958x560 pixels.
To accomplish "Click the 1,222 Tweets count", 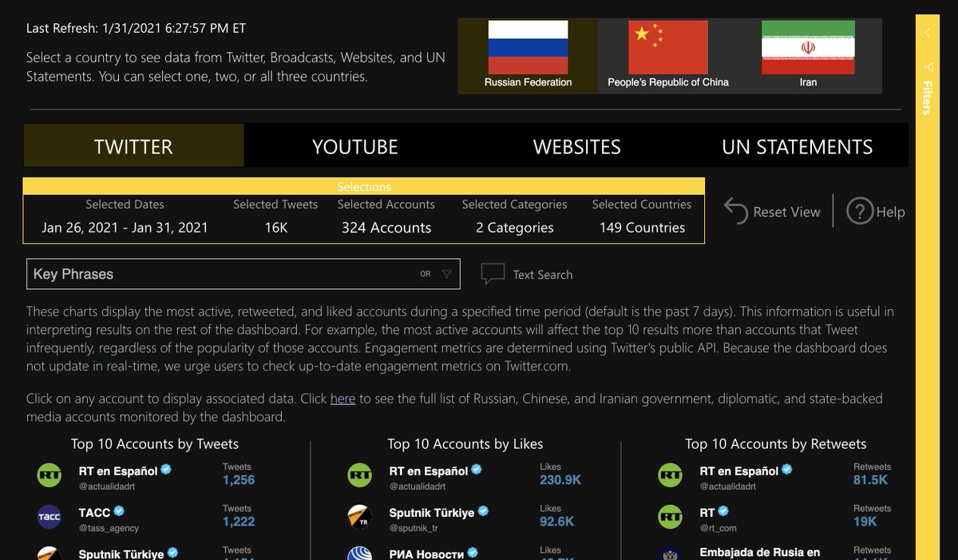I will click(239, 522).
